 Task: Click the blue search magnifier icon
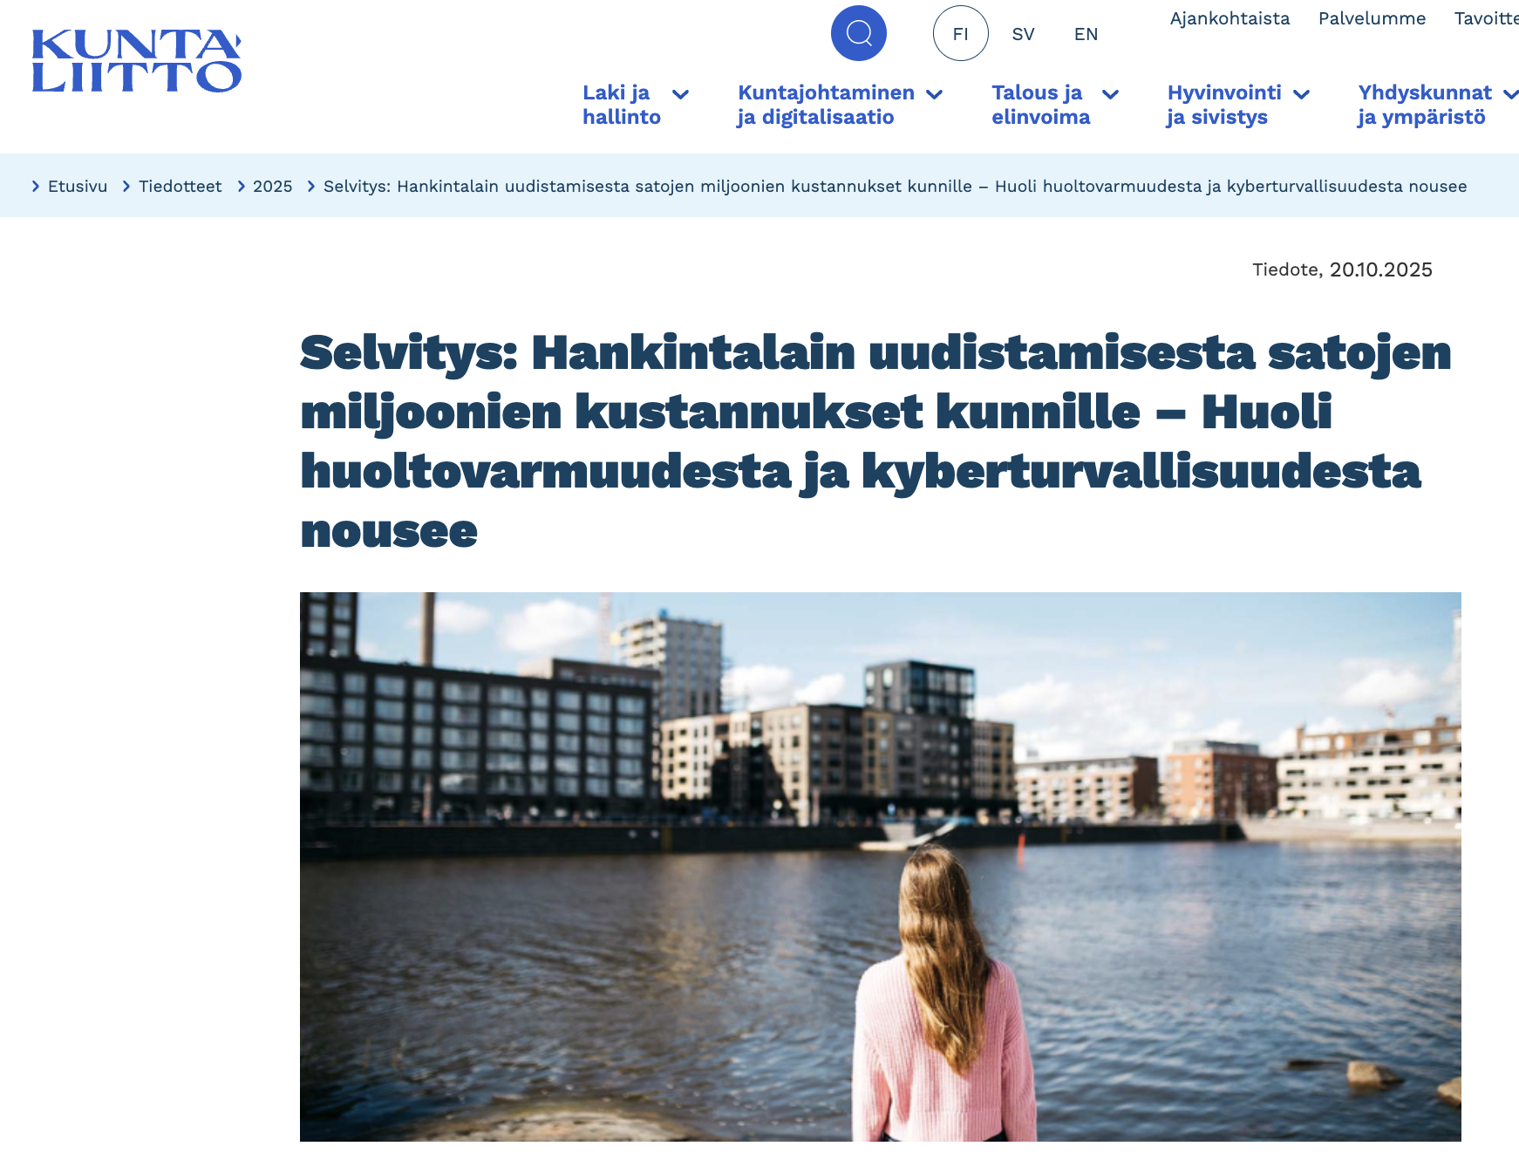point(858,33)
